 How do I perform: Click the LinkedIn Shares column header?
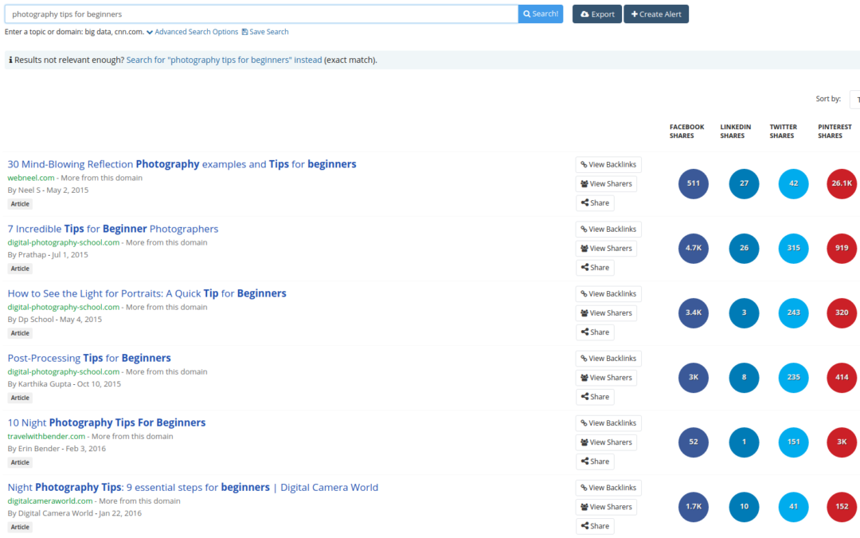tap(736, 132)
